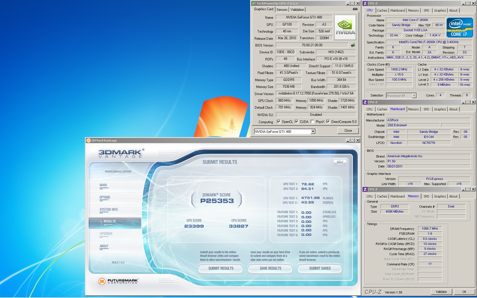Click the Close button in GPU-Z
The image size is (477, 298).
(348, 131)
